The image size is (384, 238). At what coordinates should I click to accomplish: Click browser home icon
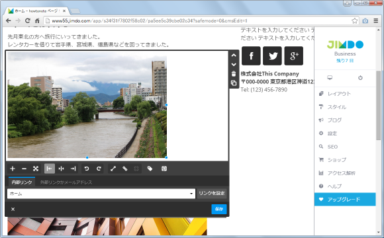37,20
